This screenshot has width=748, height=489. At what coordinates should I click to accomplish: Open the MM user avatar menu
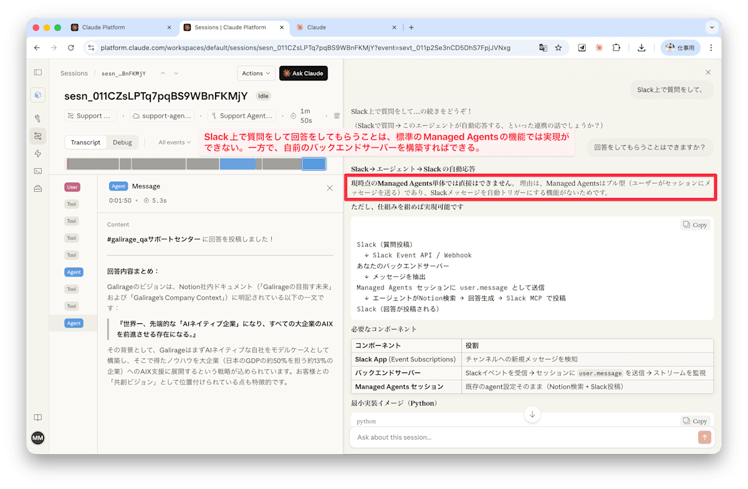[38, 439]
